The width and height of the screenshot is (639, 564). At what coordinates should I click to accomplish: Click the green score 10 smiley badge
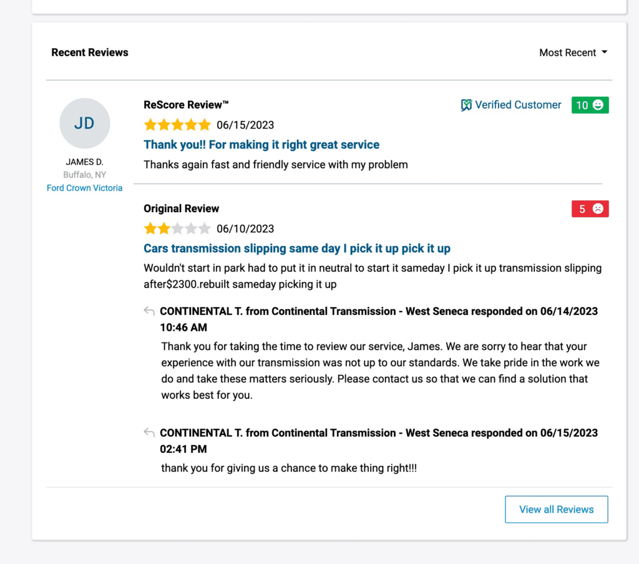point(590,105)
